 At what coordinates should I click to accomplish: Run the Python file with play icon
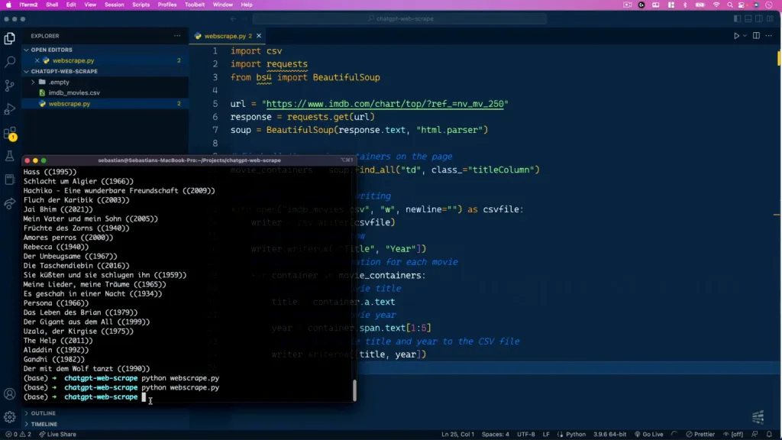tap(736, 36)
